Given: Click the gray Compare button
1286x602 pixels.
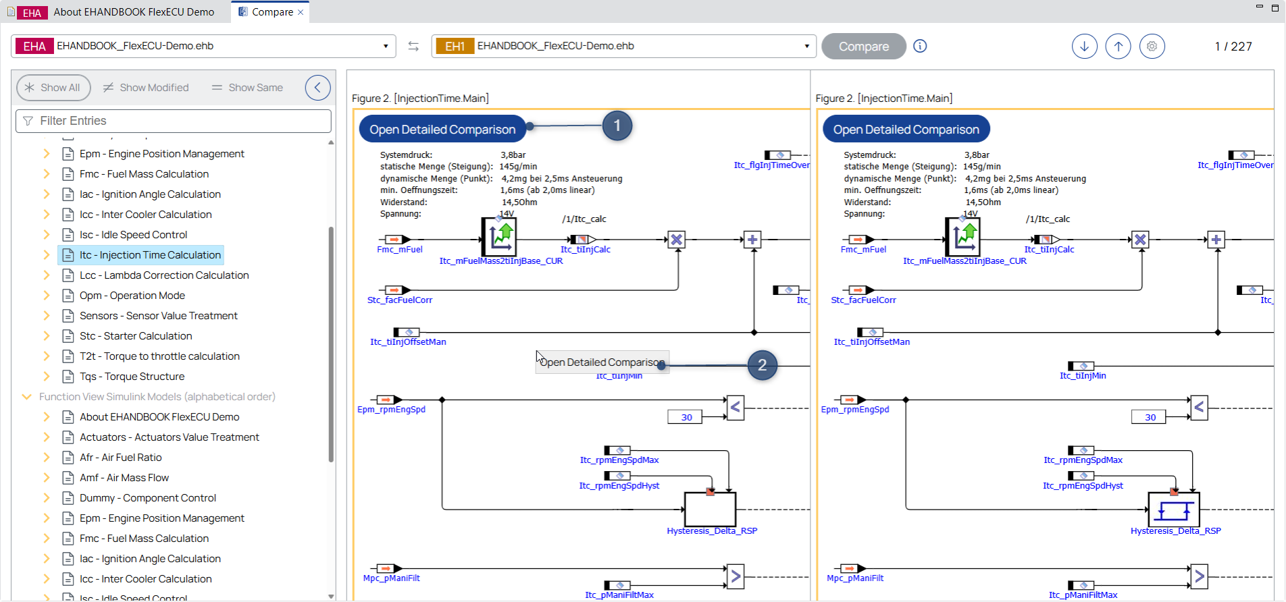Looking at the screenshot, I should tap(864, 47).
